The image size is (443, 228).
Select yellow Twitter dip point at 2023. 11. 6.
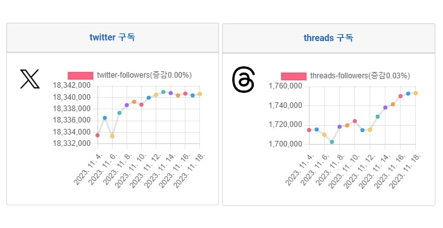click(112, 136)
